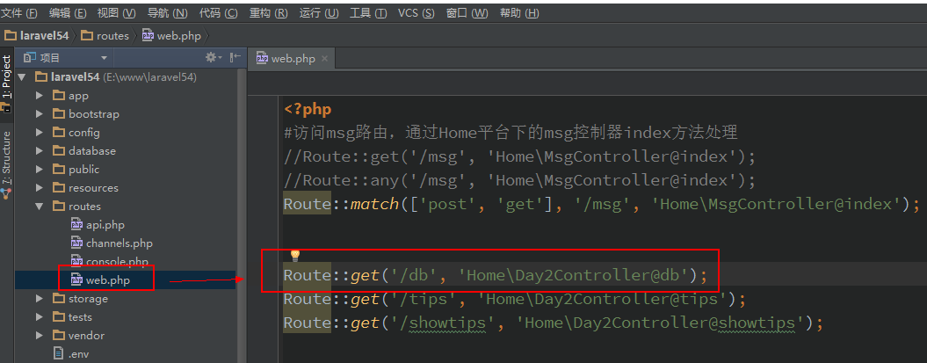Click the hide project panel icon
The height and width of the screenshot is (363, 927).
coord(235,57)
